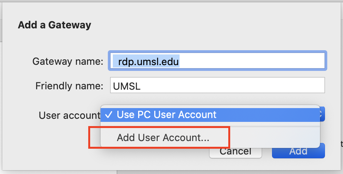The width and height of the screenshot is (343, 174).
Task: Click the UMSL text in Friendly name
Action: pos(127,87)
